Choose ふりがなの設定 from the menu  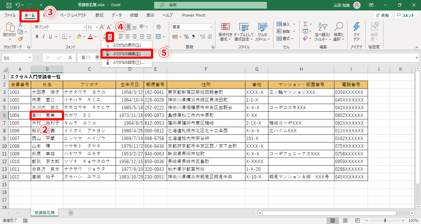tap(127, 62)
